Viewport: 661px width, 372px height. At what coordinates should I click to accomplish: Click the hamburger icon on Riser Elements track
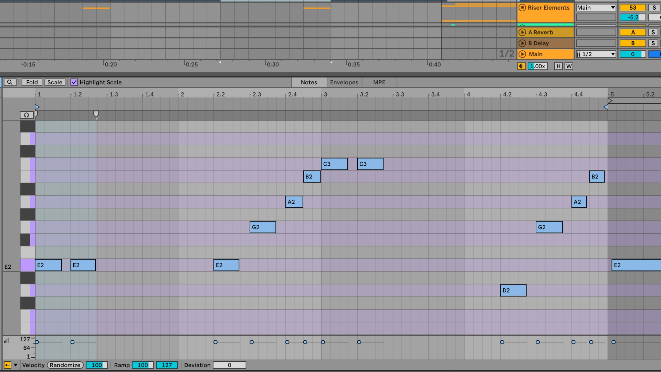[x=522, y=7]
